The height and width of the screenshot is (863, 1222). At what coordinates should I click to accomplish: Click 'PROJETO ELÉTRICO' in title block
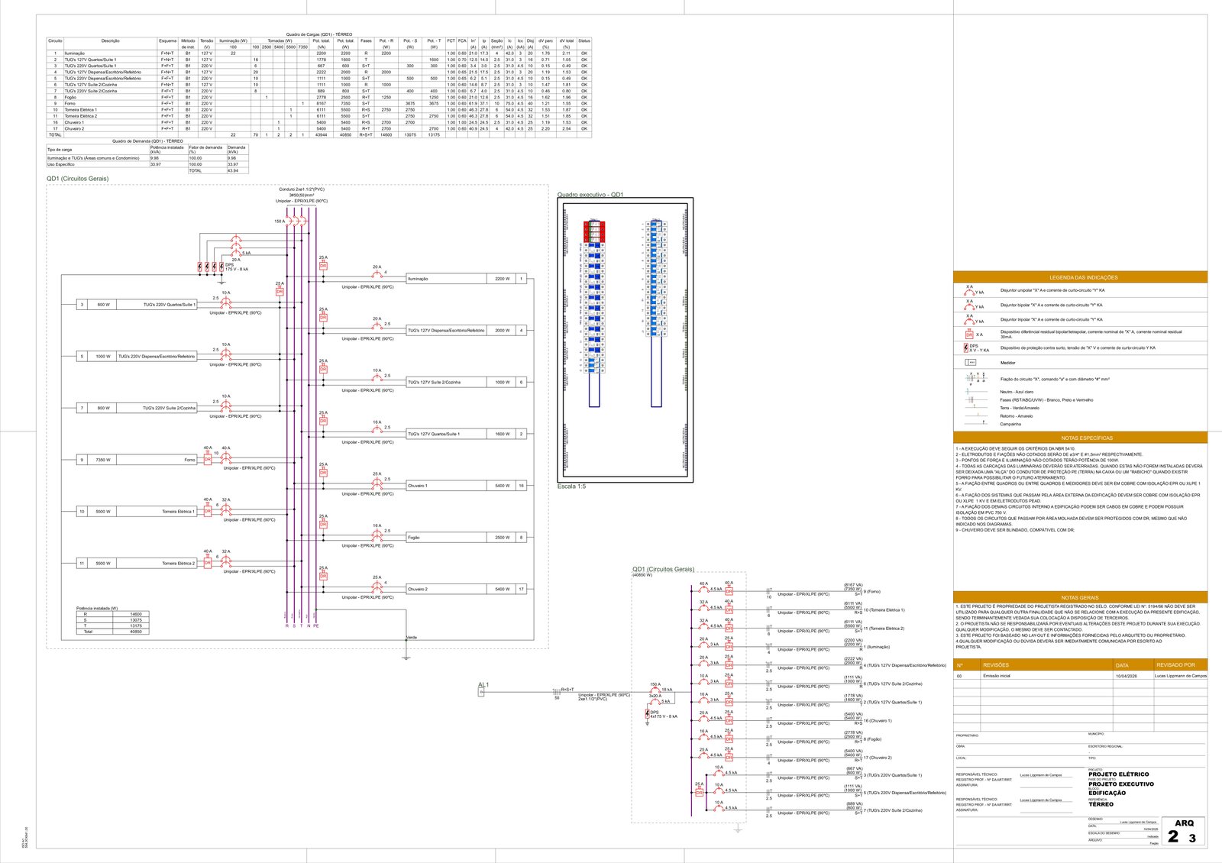click(1118, 774)
